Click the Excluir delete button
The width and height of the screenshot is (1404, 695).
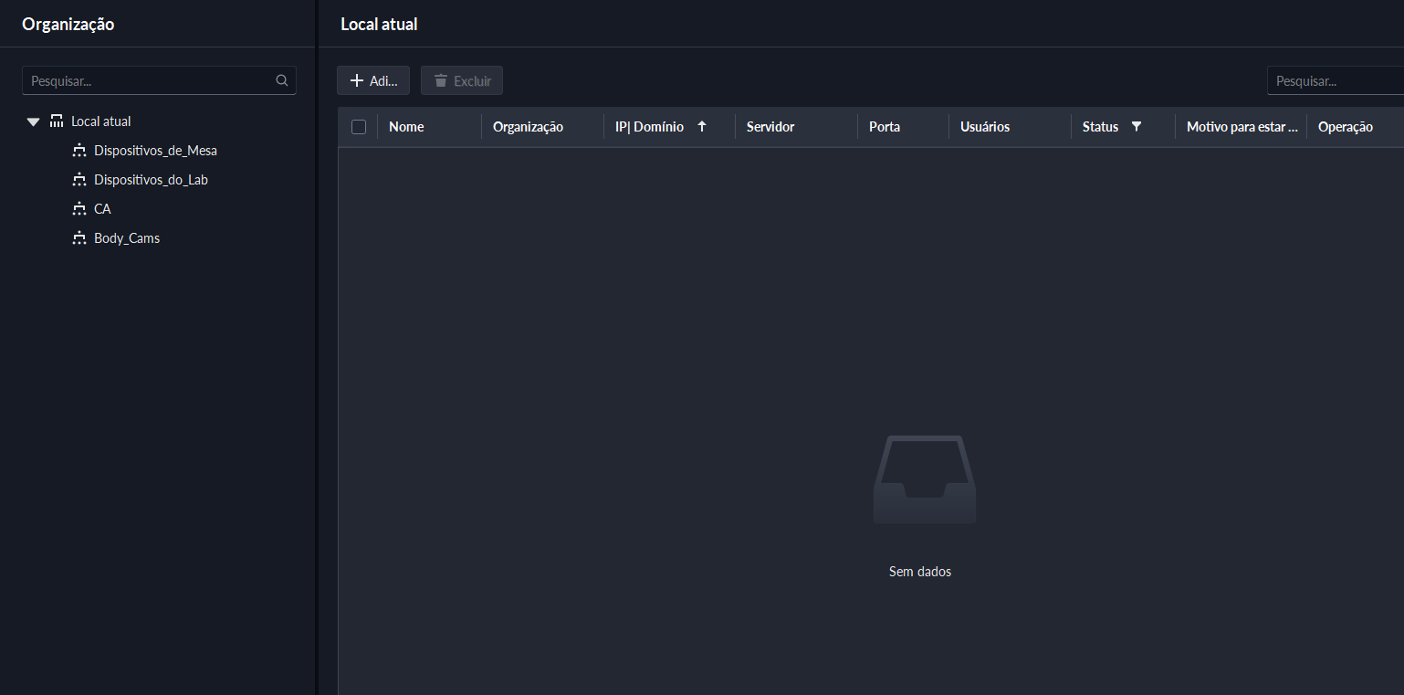click(462, 81)
